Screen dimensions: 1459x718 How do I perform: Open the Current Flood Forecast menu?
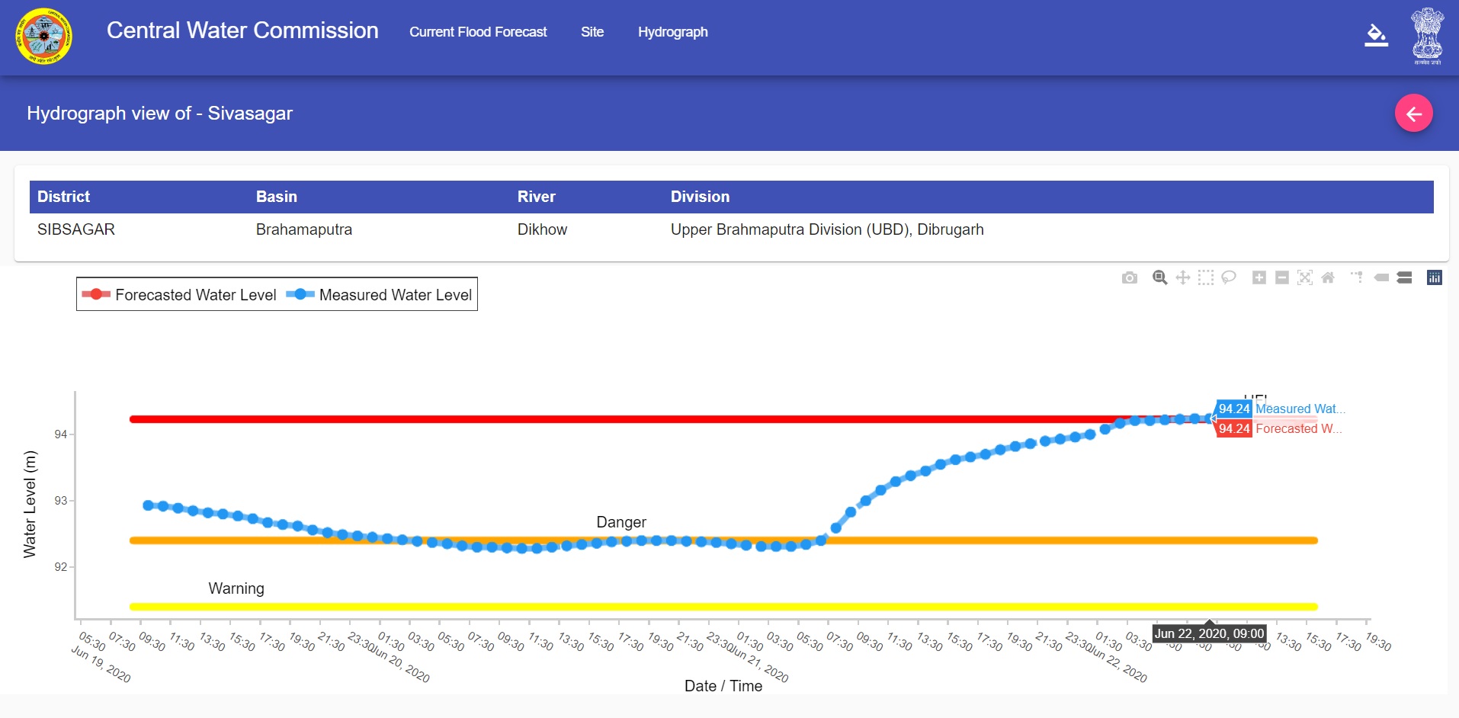click(x=478, y=32)
